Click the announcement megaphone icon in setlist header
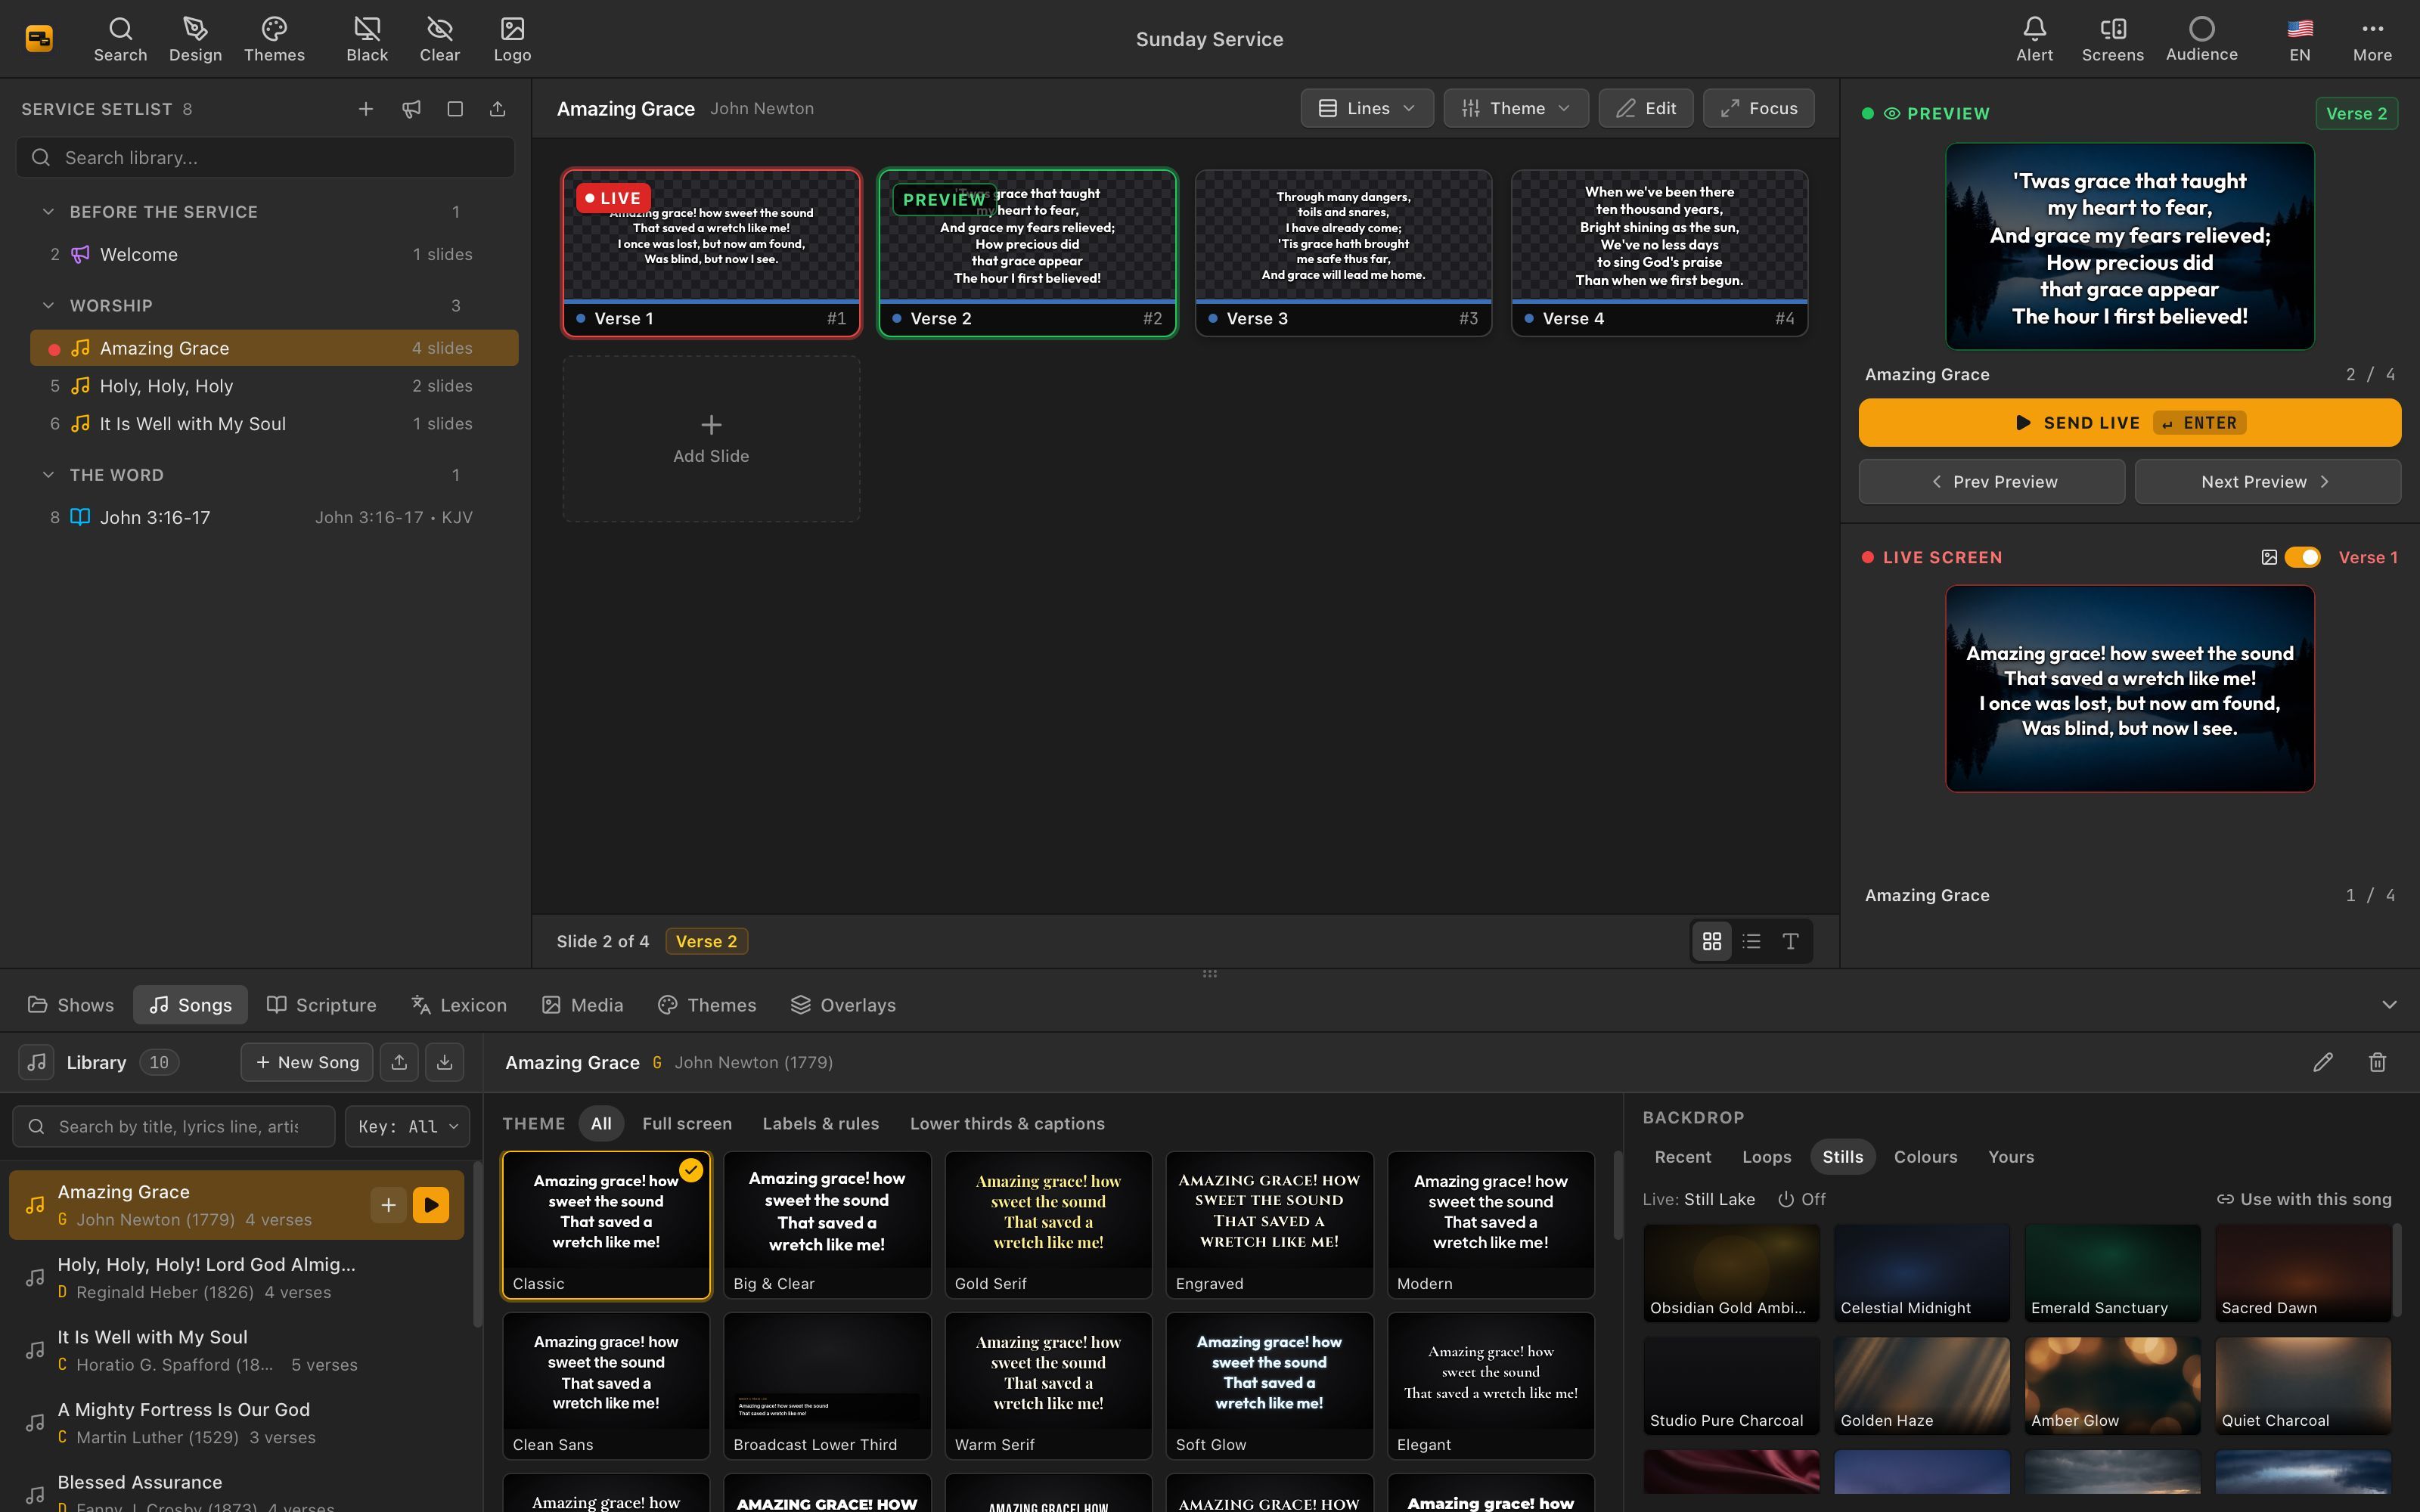The width and height of the screenshot is (2420, 1512). click(411, 109)
